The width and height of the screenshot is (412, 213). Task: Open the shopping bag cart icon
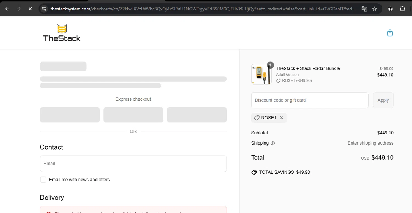point(390,33)
